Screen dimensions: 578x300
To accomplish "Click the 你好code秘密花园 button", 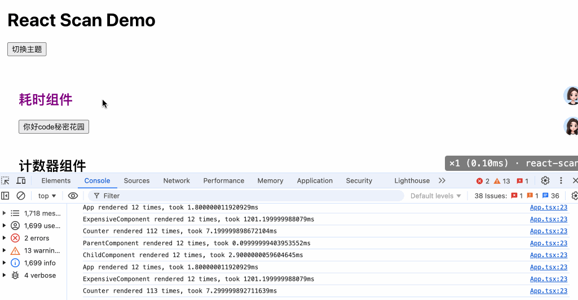I will pyautogui.click(x=54, y=127).
